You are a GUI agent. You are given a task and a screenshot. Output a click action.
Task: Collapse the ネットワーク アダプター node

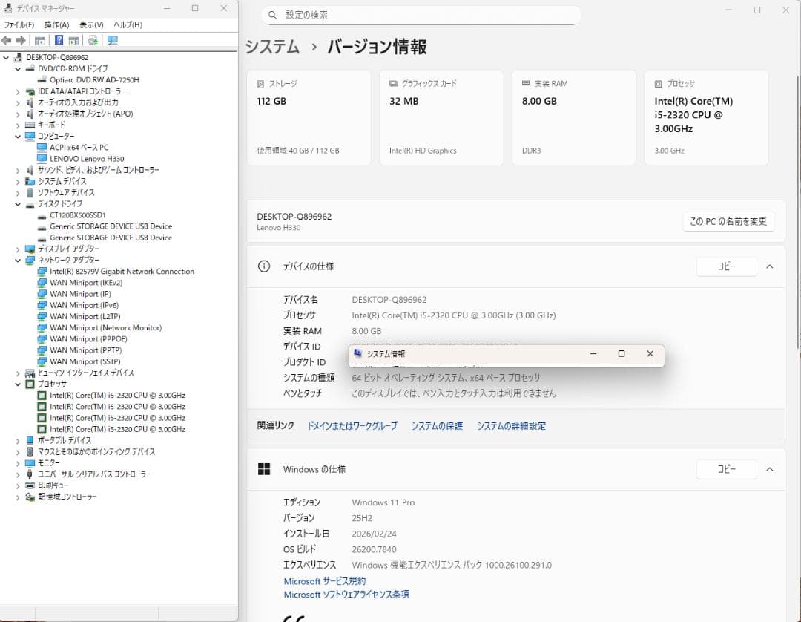18,260
